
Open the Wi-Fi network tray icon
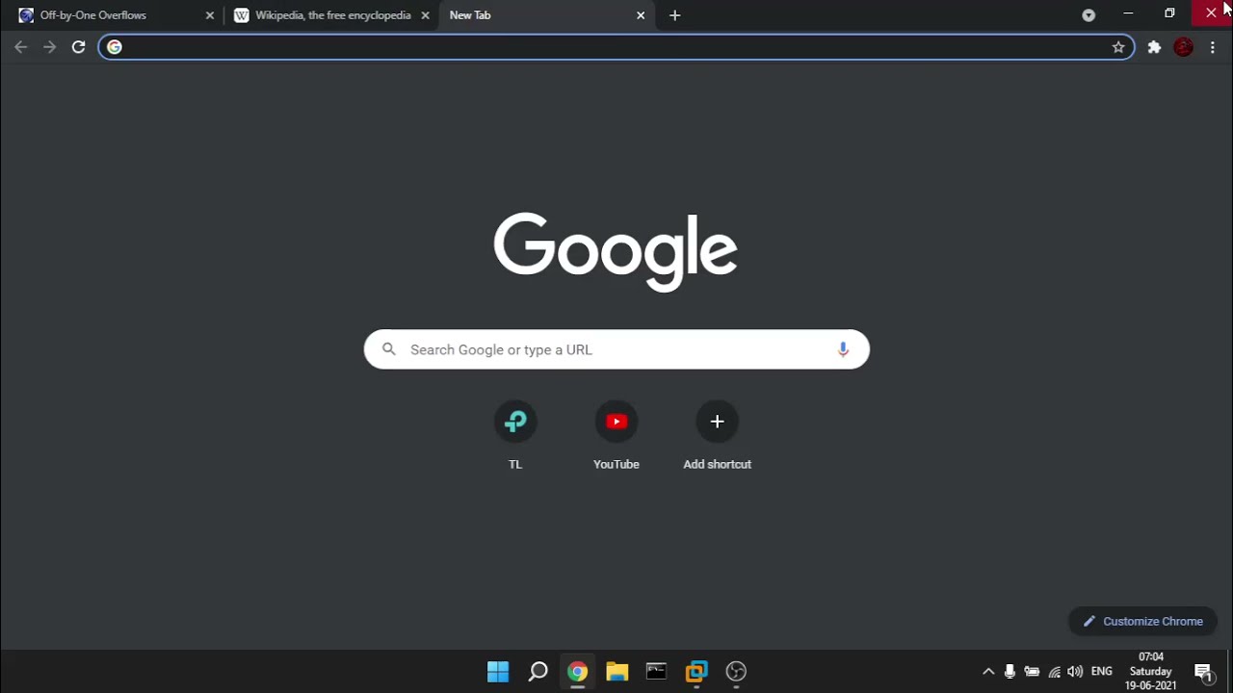click(x=1054, y=672)
